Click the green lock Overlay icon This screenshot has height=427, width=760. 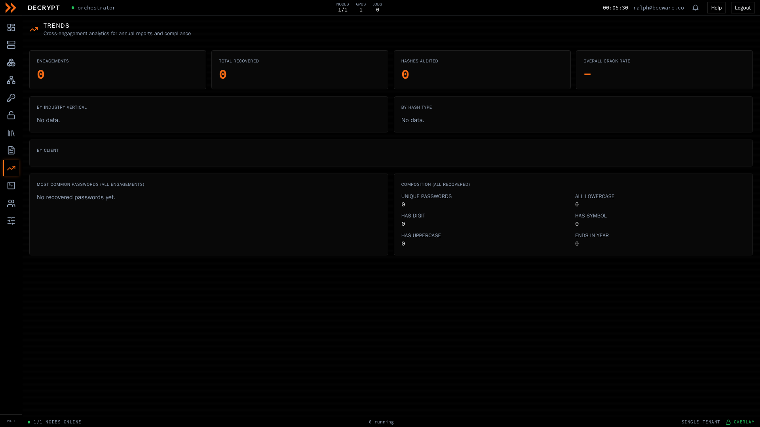(x=728, y=422)
